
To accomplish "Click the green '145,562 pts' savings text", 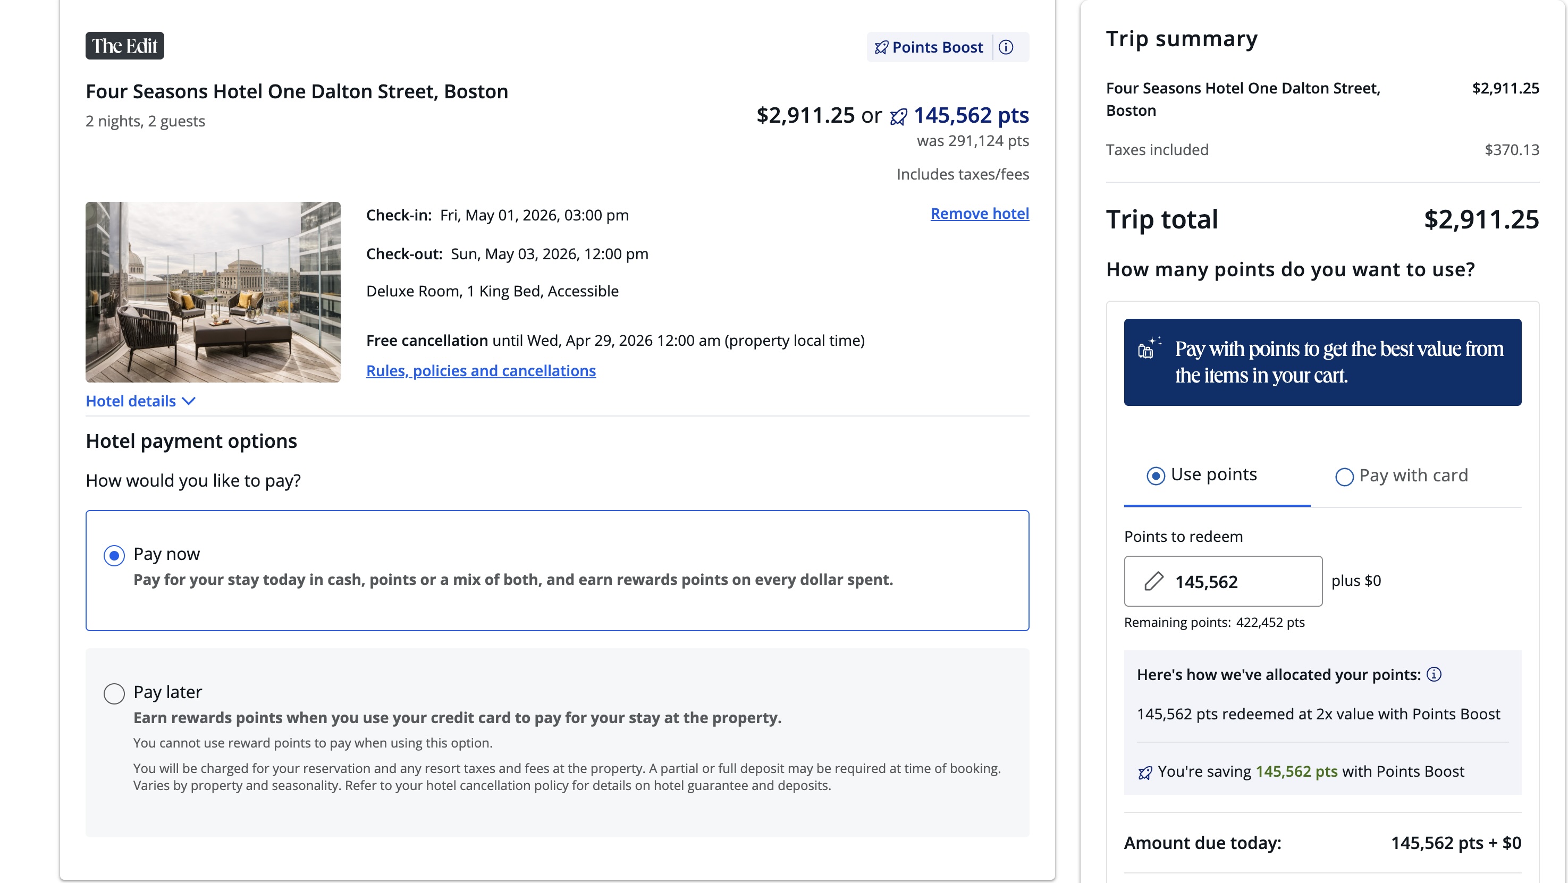I will (x=1296, y=772).
